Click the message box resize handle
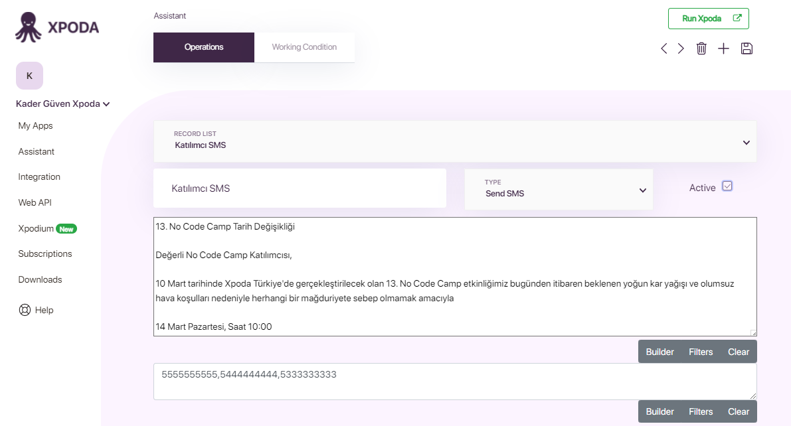This screenshot has width=791, height=426. click(x=753, y=332)
